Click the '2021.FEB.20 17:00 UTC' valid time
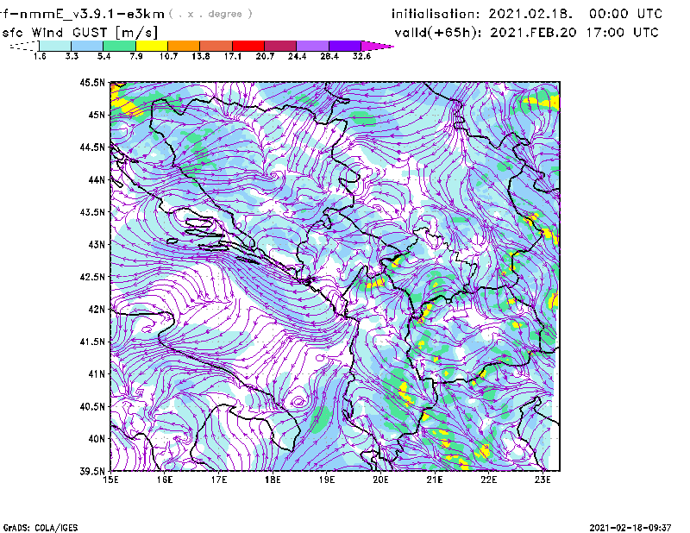This screenshot has width=690, height=533. (x=574, y=33)
